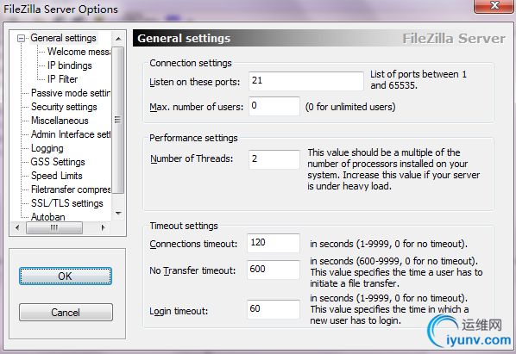This screenshot has width=516, height=354.
Task: Click the Connections timeout field
Action: (274, 243)
